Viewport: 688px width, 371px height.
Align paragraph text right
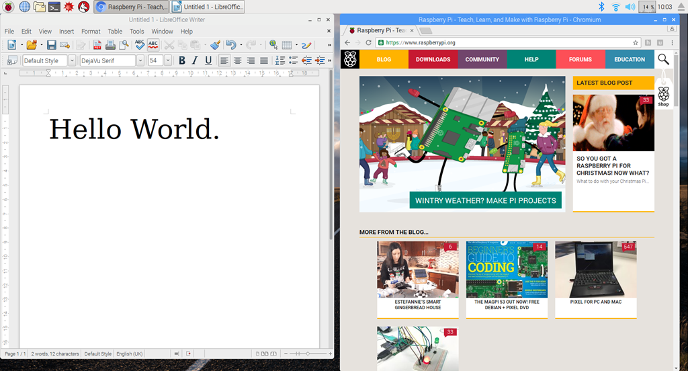(x=251, y=60)
